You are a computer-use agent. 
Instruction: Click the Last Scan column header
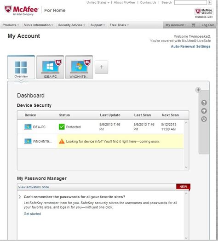pyautogui.click(x=143, y=115)
